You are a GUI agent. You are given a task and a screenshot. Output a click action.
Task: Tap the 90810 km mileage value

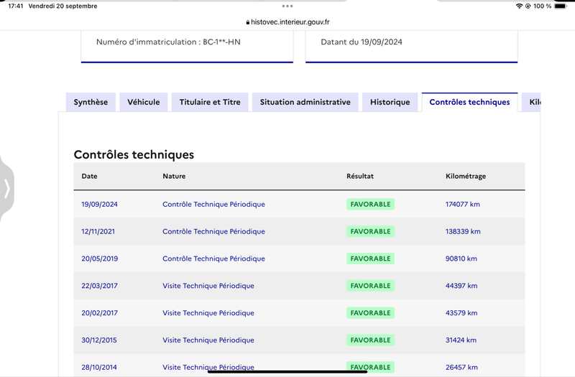461,259
